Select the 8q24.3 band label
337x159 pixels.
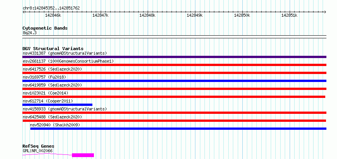(30, 33)
